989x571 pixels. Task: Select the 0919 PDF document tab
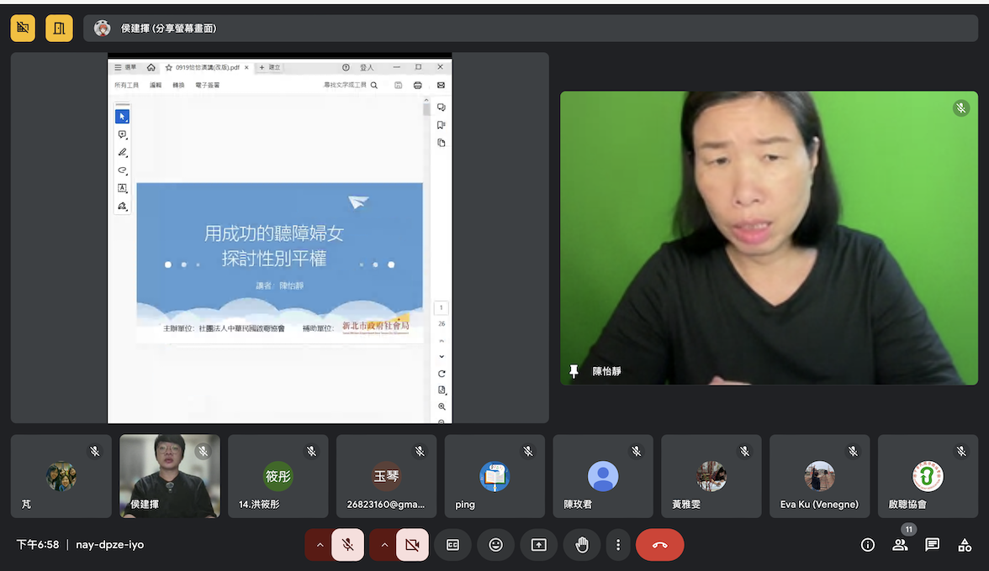tap(206, 67)
